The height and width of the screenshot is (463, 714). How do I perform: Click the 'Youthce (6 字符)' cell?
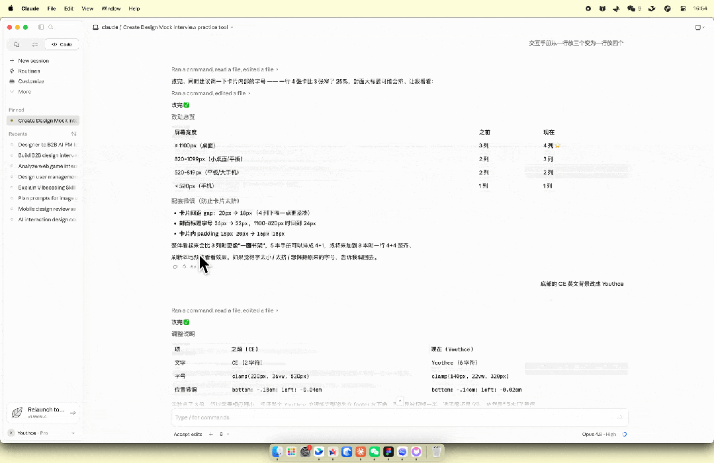(455, 363)
